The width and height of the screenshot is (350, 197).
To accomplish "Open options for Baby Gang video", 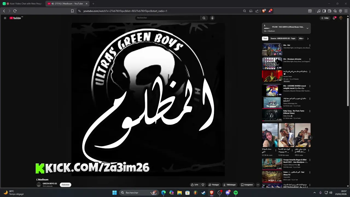I will pos(310,111).
